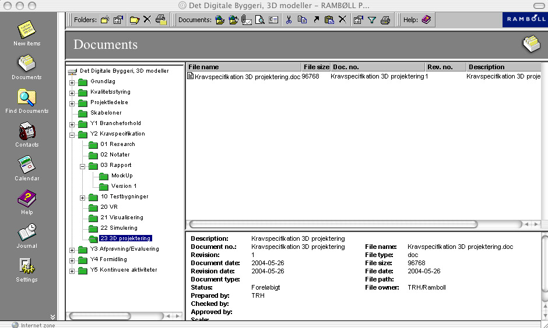The height and width of the screenshot is (328, 548).
Task: Expand the Grundlag folder
Action: [x=72, y=82]
